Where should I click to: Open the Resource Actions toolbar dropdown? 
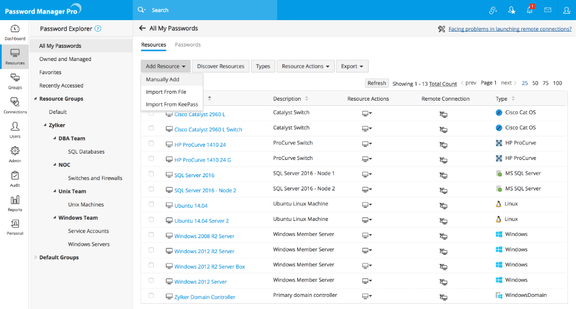coord(305,66)
